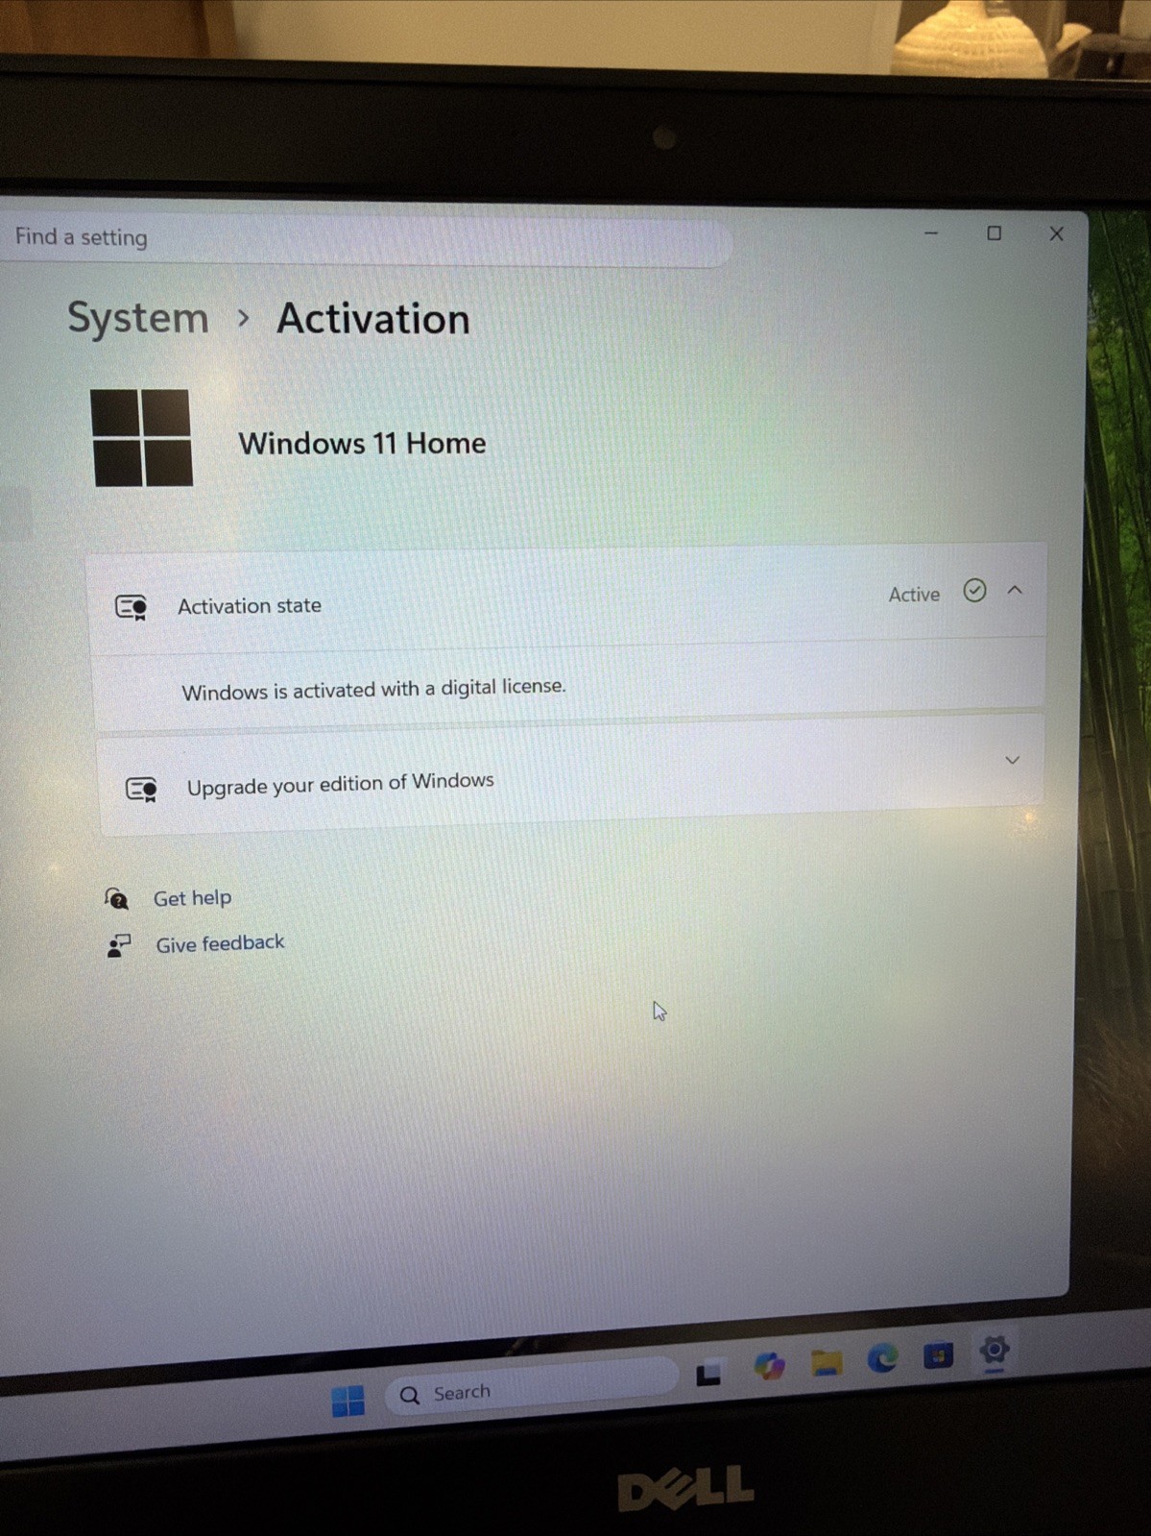Viewport: 1151px width, 1536px height.
Task: Launch Microsoft Edge from the taskbar
Action: (x=882, y=1357)
